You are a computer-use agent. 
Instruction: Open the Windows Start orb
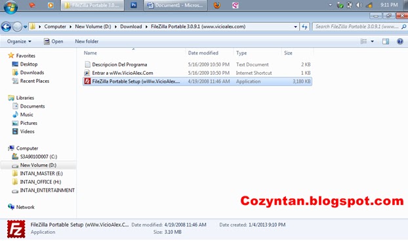tap(11, 7)
